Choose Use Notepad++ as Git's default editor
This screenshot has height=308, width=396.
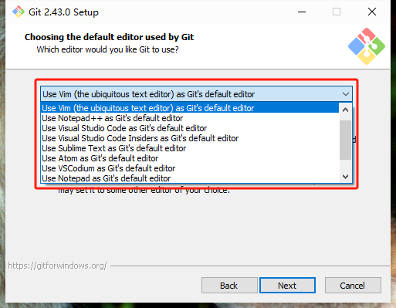click(190, 118)
